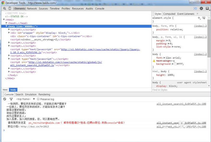Toggle device mode mobile icon
This screenshot has height=142, width=211.
tap(10, 9)
